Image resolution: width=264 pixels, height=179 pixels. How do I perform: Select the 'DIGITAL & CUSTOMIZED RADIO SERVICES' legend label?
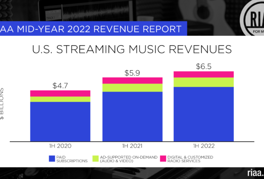click(190, 159)
